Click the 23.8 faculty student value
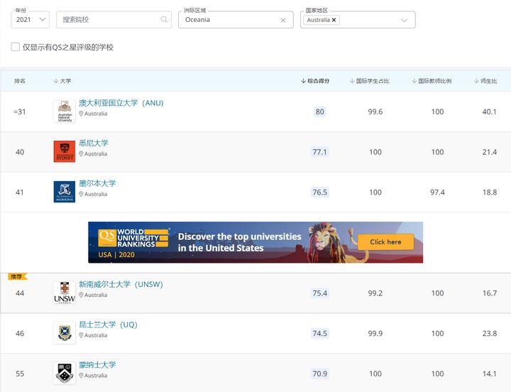Viewport: 511px width, 392px height. click(x=490, y=333)
